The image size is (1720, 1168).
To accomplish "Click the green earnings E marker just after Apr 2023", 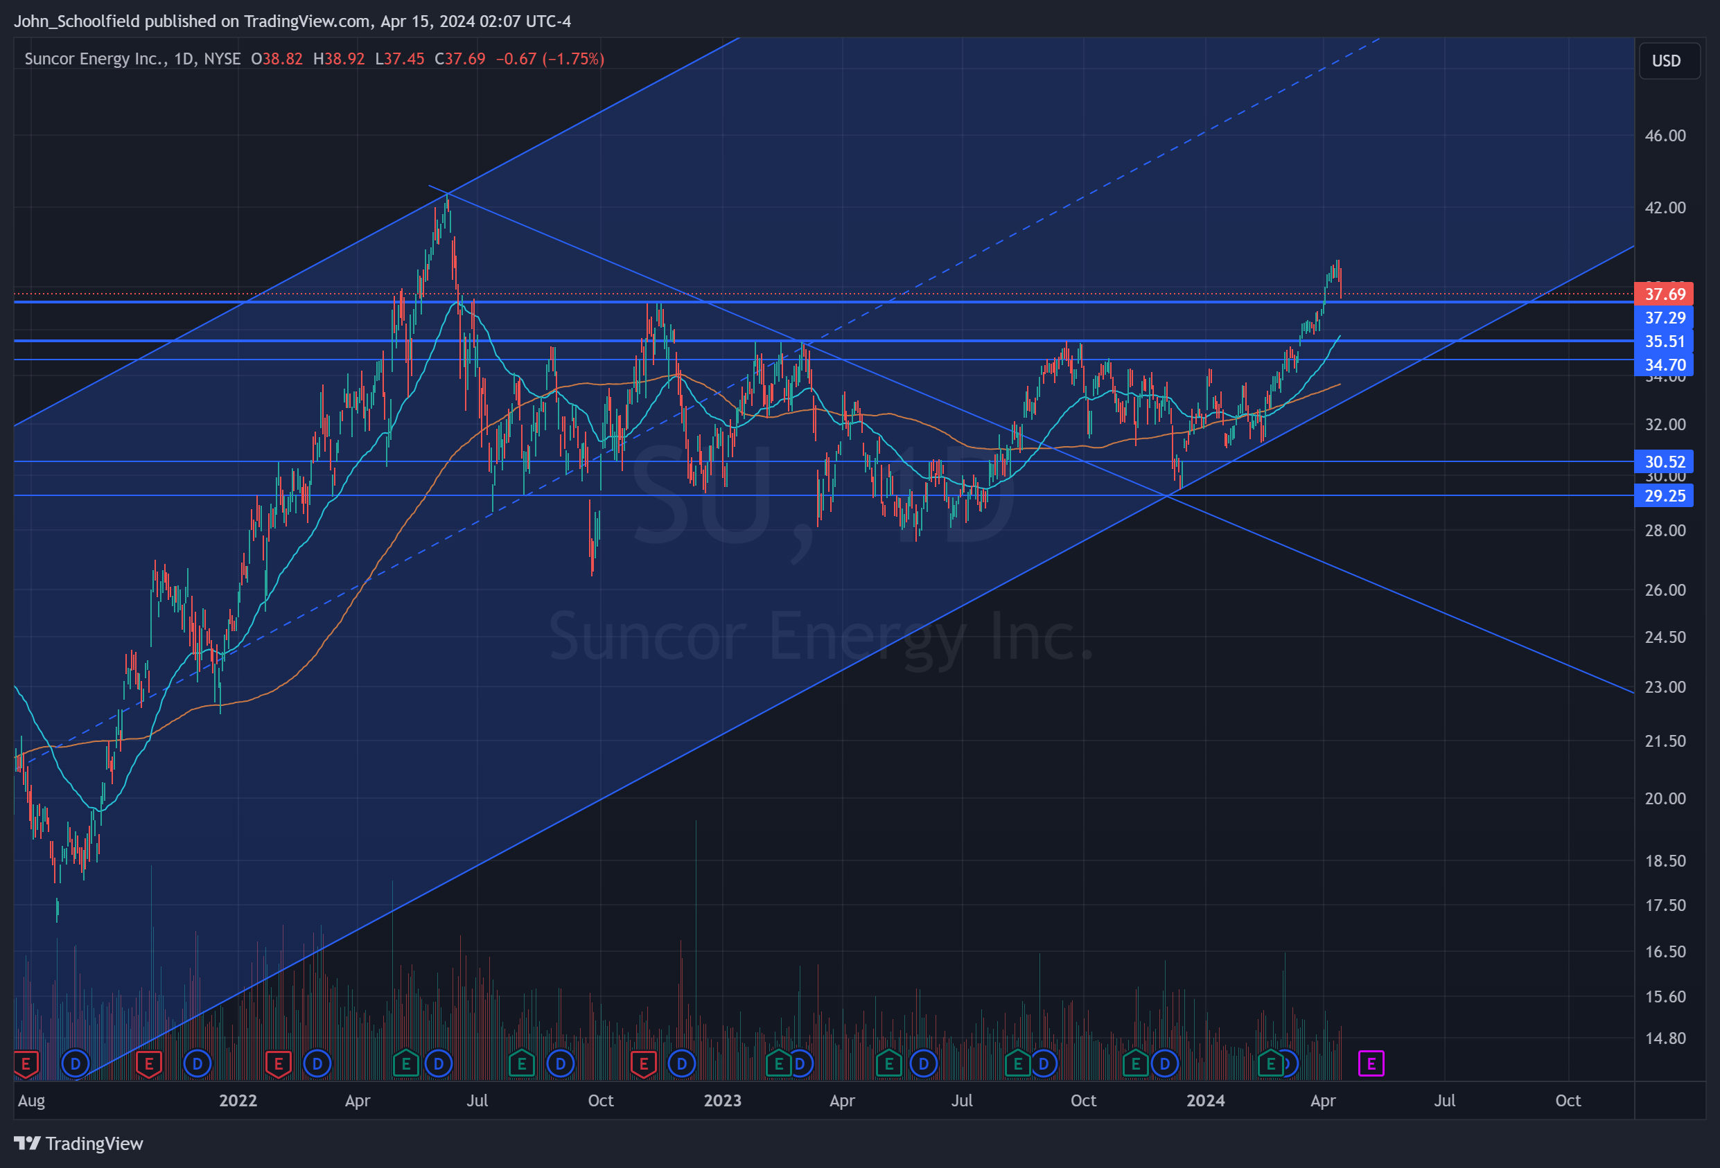I will (x=889, y=1065).
